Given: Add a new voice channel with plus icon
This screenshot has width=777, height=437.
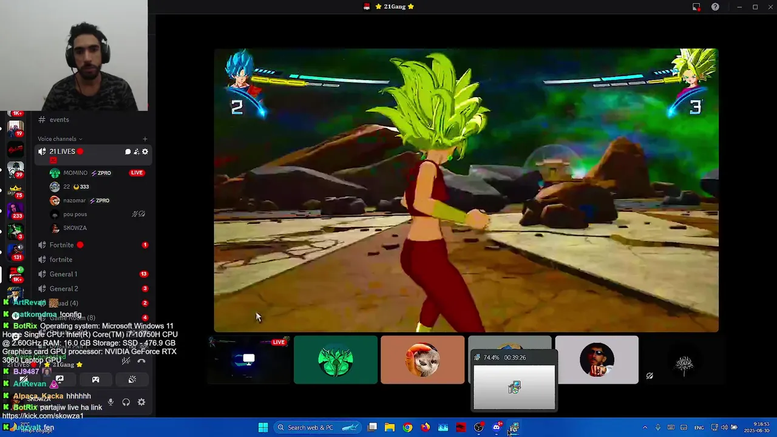Looking at the screenshot, I should click(x=144, y=139).
